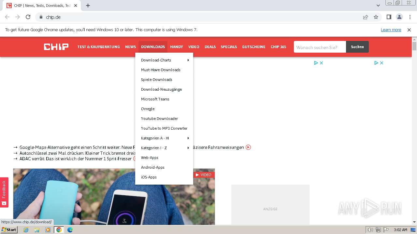Screen dimensions: 417x234
Task: Choose Download-Neuzugänge from menu
Action: coord(164,89)
